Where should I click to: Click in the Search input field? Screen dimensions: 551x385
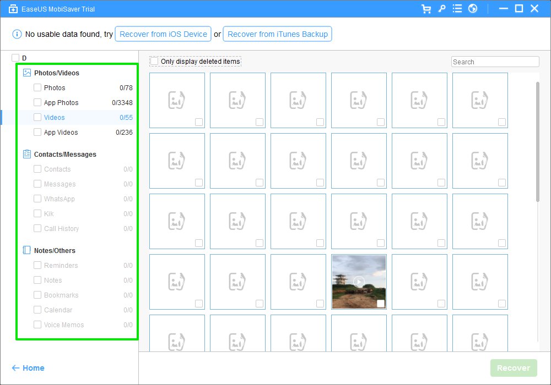click(x=495, y=62)
